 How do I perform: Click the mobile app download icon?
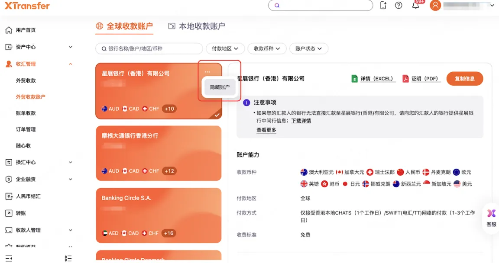(383, 6)
